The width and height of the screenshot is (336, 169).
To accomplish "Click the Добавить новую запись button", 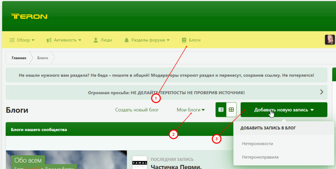I will tap(284, 110).
